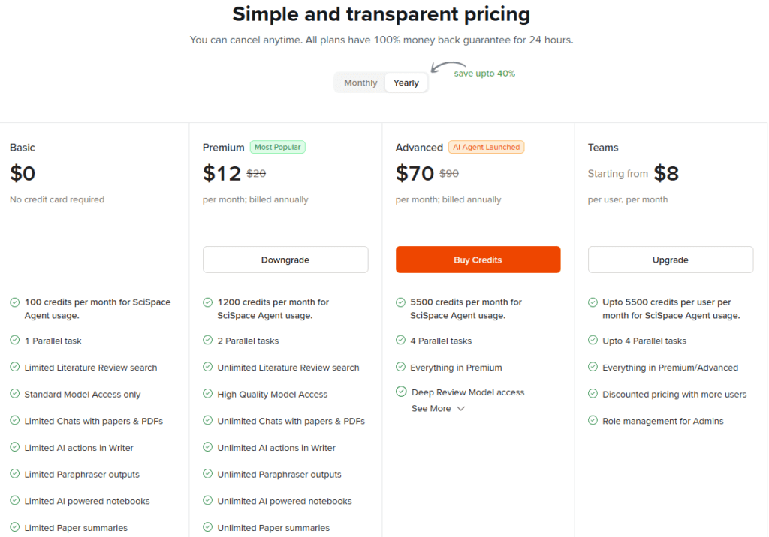This screenshot has height=537, width=769.
Task: Click Upgrade button on Teams plan
Action: 670,259
